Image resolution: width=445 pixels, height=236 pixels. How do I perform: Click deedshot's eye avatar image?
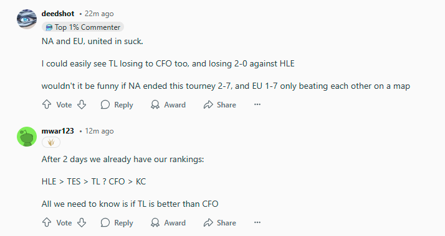[27, 19]
